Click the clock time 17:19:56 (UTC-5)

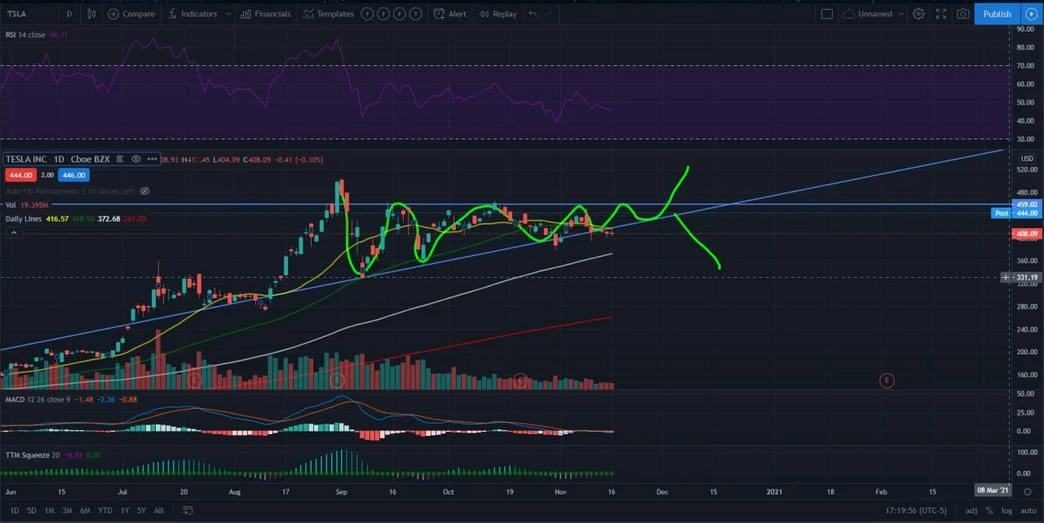pyautogui.click(x=918, y=511)
